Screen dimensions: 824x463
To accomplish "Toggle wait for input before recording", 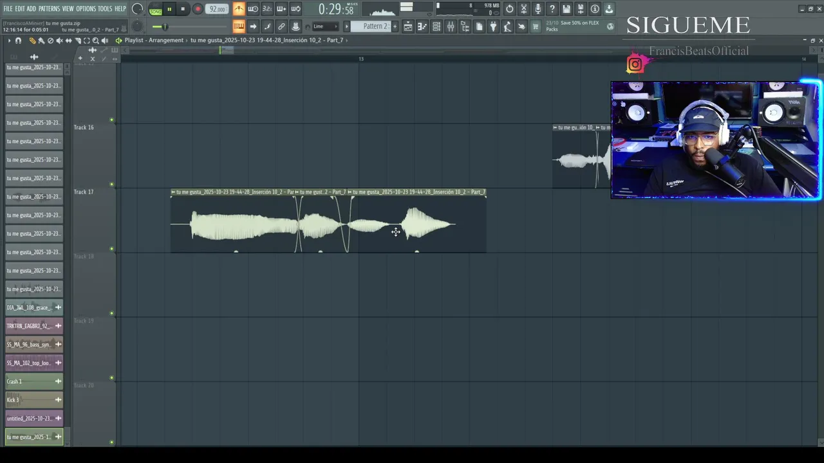I will coord(253,9).
